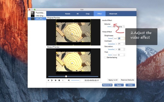Click the Contrast stepper arrows
The image size is (164, 102).
[x=124, y=44]
